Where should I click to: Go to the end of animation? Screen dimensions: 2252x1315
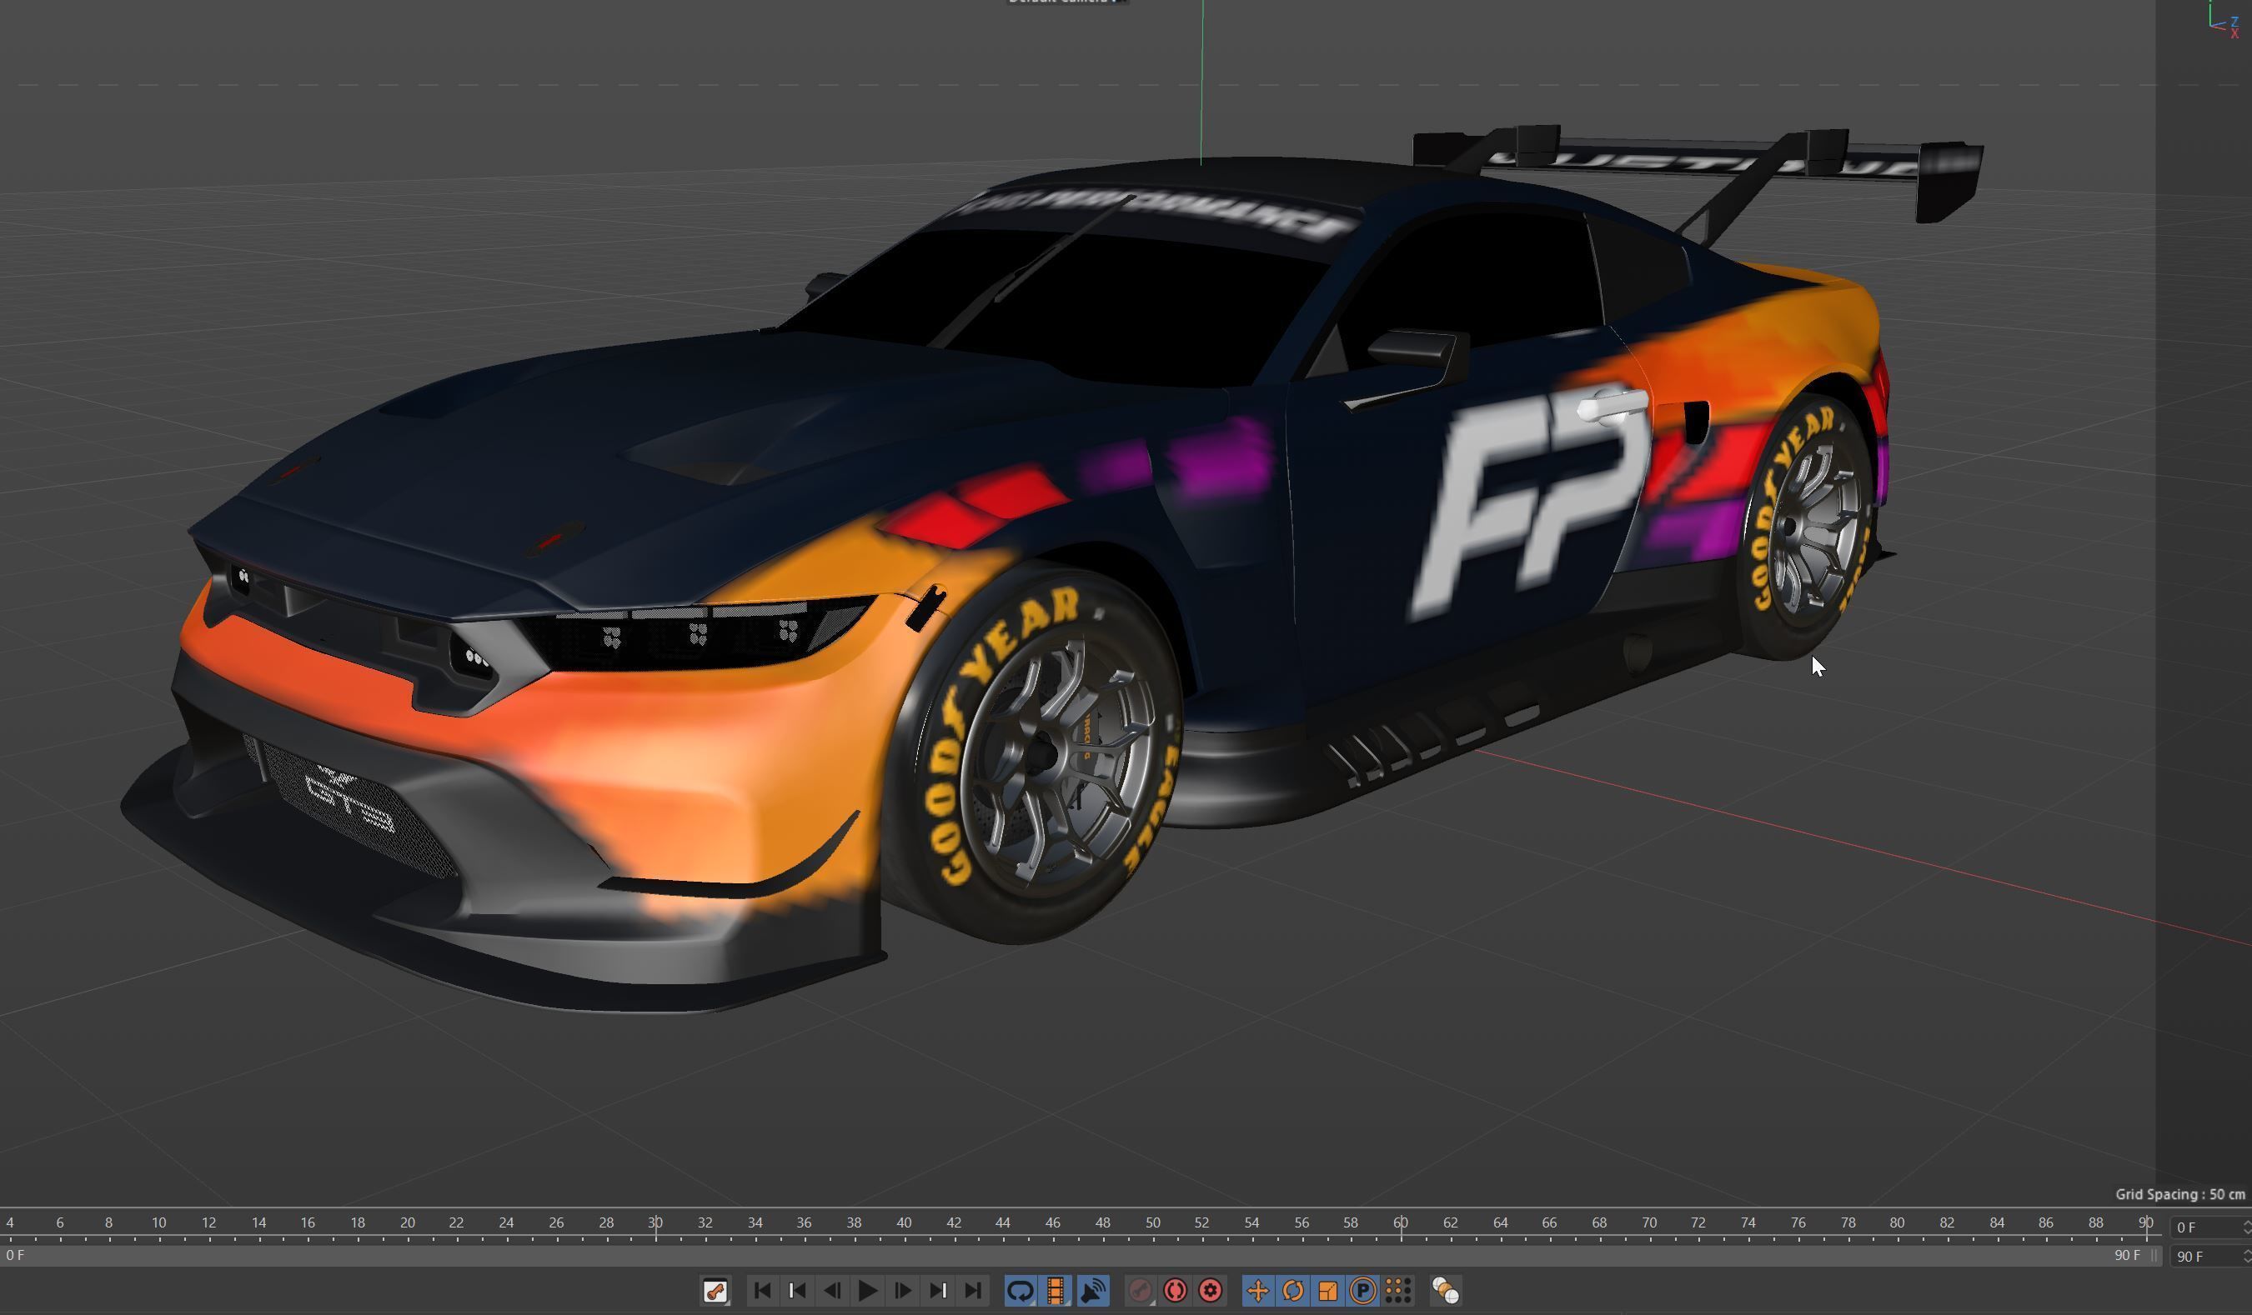pos(973,1291)
